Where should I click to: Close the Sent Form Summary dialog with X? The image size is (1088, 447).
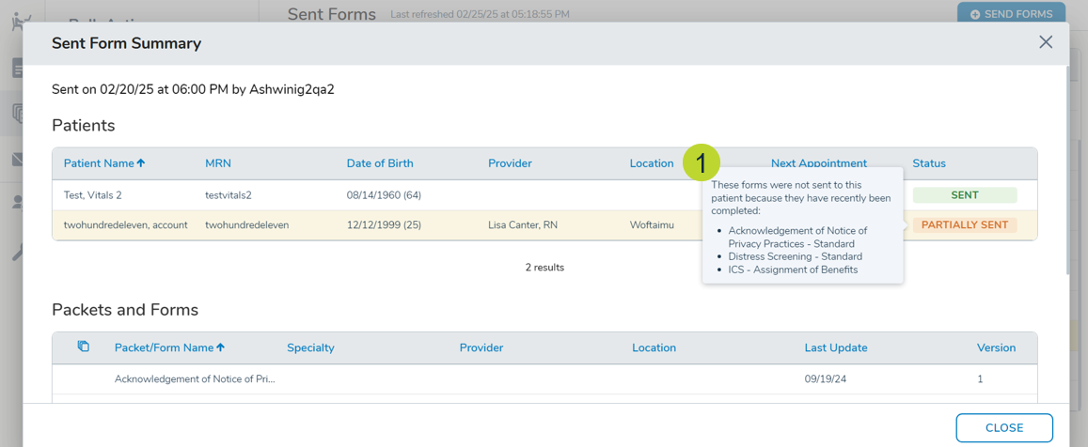click(1045, 42)
